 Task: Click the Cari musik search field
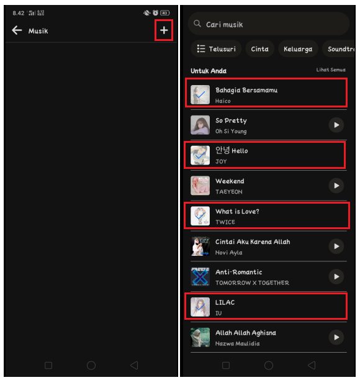pos(268,24)
